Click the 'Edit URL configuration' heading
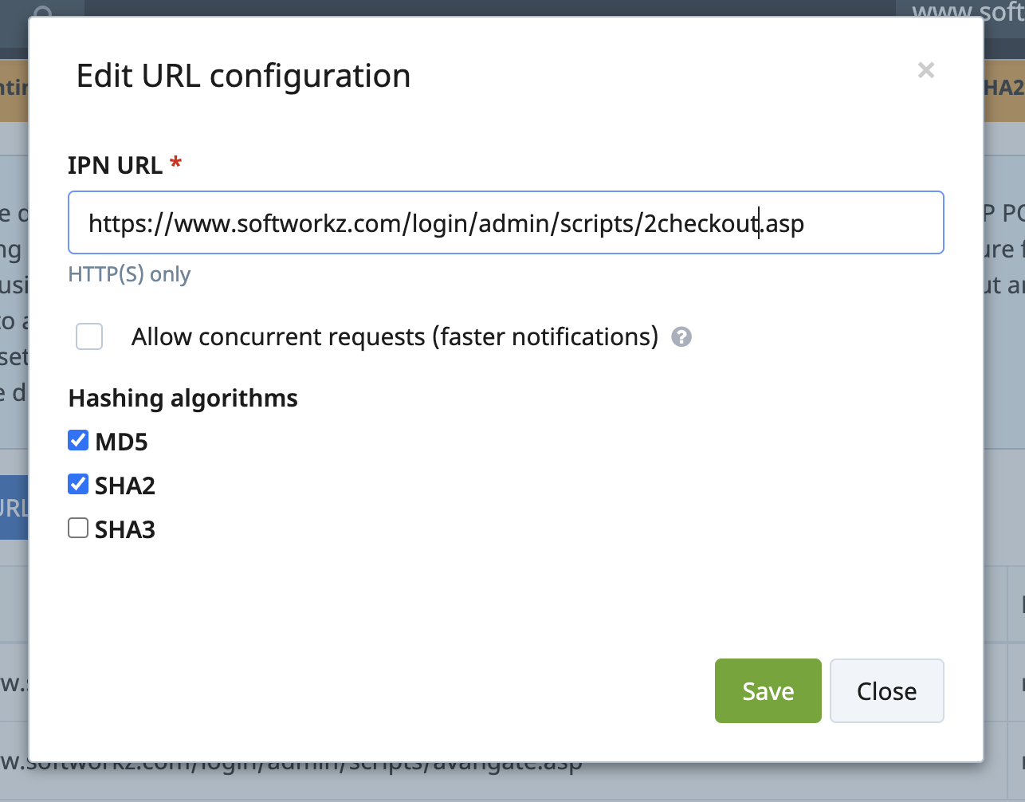This screenshot has width=1025, height=802. (243, 76)
